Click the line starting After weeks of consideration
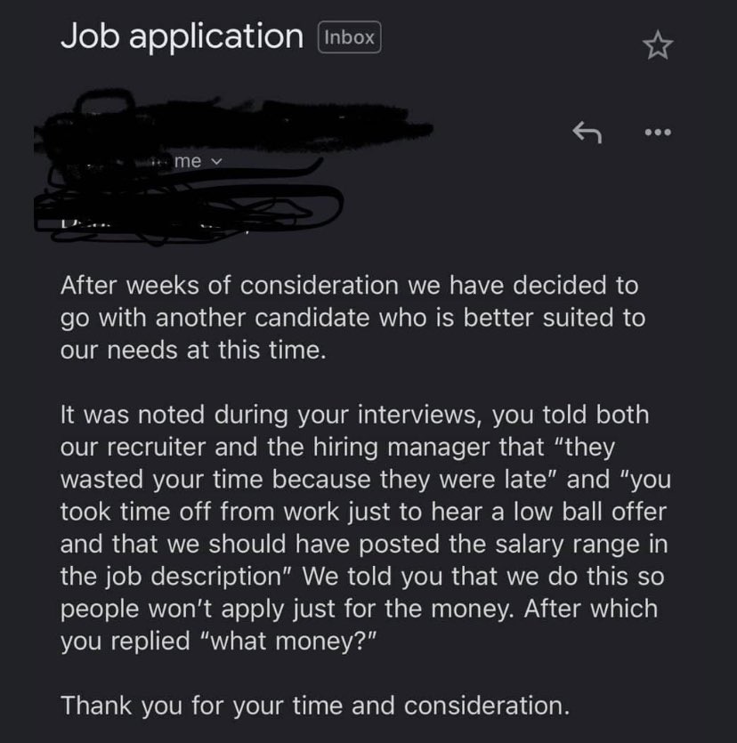 click(x=349, y=286)
